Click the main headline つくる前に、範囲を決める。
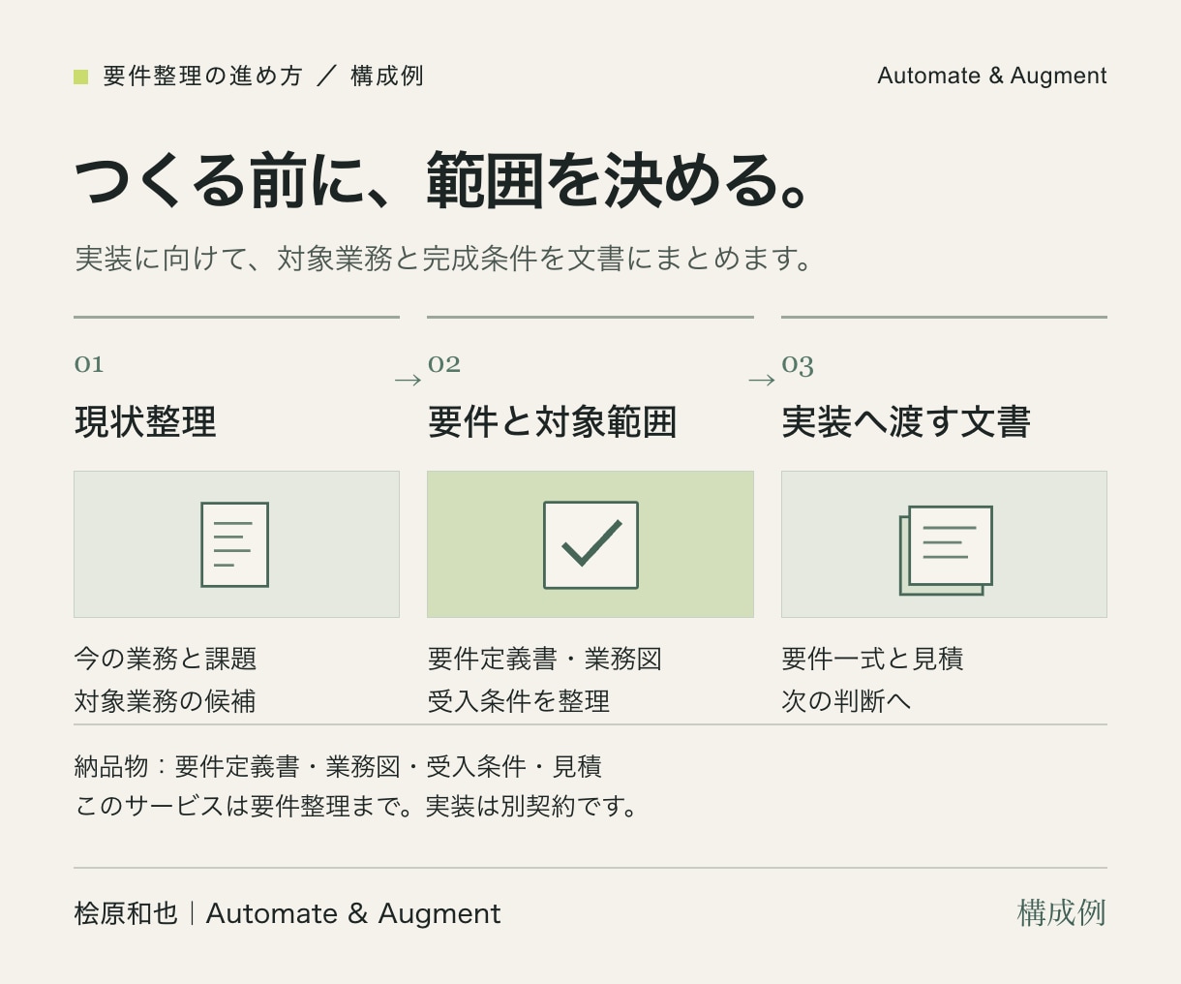 [442, 180]
